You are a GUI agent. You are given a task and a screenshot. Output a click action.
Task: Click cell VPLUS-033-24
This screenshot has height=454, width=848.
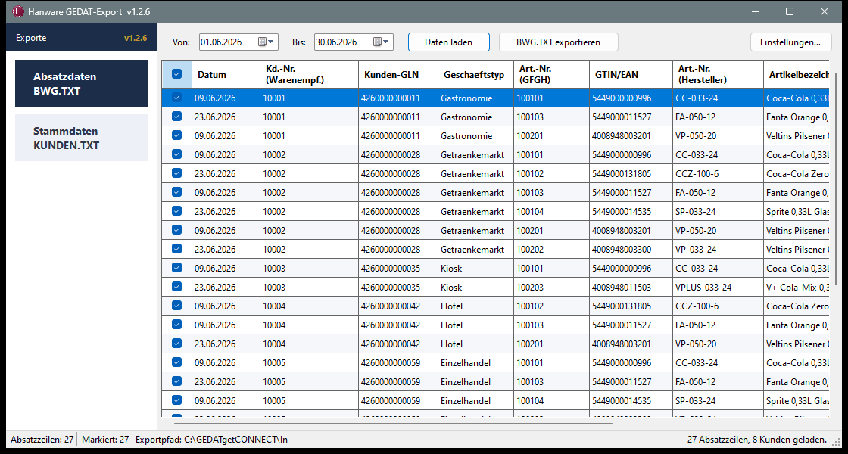718,287
